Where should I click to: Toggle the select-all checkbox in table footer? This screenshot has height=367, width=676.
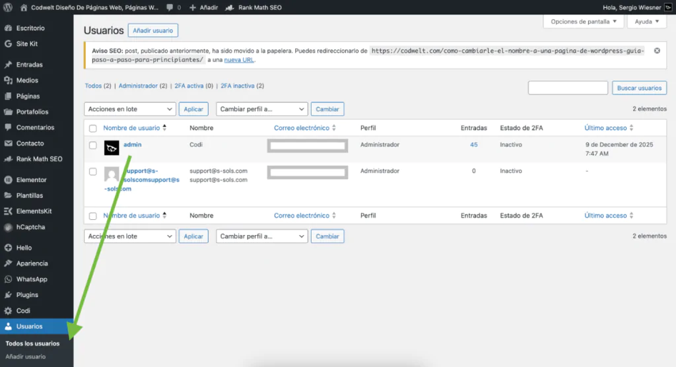click(x=92, y=216)
